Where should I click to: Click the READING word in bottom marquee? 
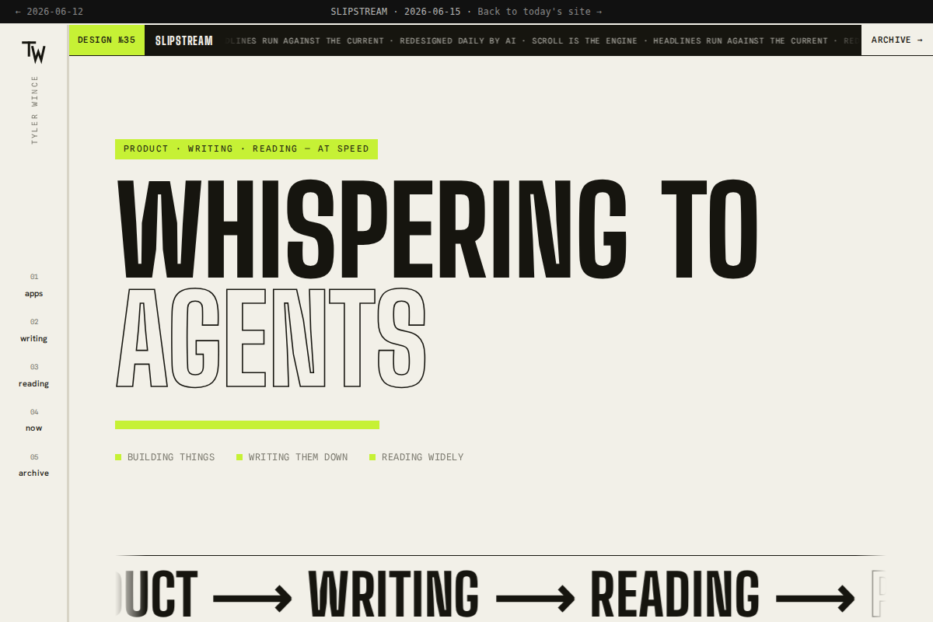point(675,595)
